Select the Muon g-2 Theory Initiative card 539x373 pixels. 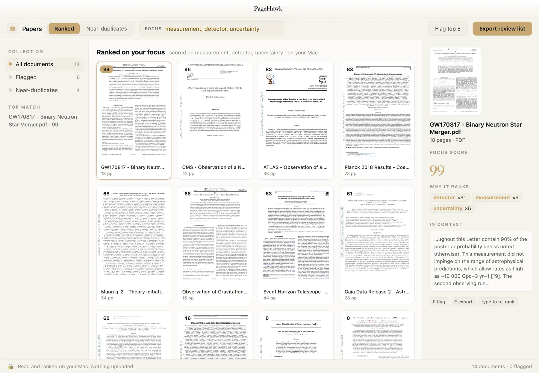(x=134, y=245)
